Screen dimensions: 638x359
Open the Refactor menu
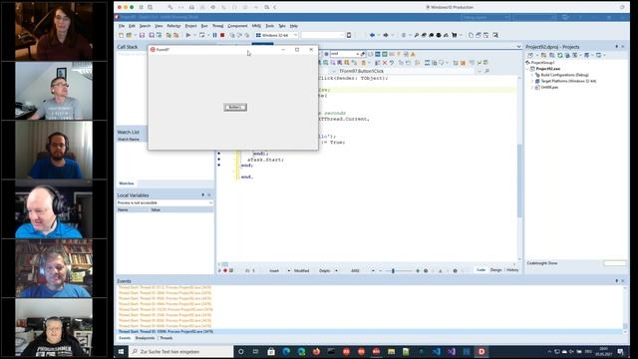coord(173,26)
